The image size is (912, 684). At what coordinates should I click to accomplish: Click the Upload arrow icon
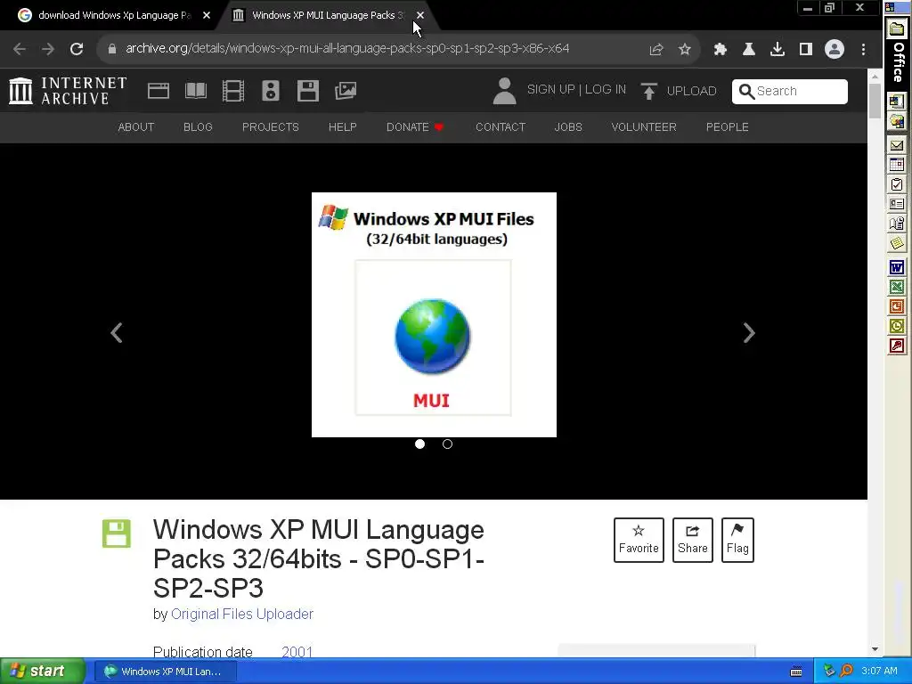(x=648, y=92)
